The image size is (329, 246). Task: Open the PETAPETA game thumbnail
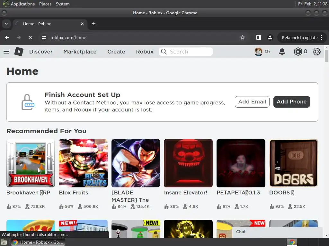coord(241,163)
